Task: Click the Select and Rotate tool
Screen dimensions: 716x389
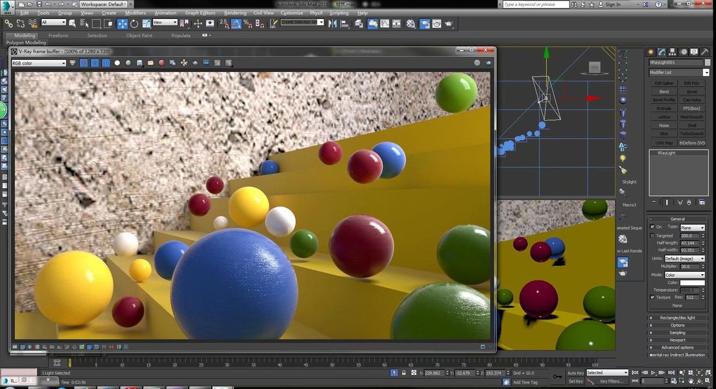Action: click(134, 23)
